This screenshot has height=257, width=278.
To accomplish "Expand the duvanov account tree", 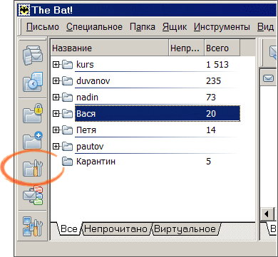I will [x=56, y=81].
